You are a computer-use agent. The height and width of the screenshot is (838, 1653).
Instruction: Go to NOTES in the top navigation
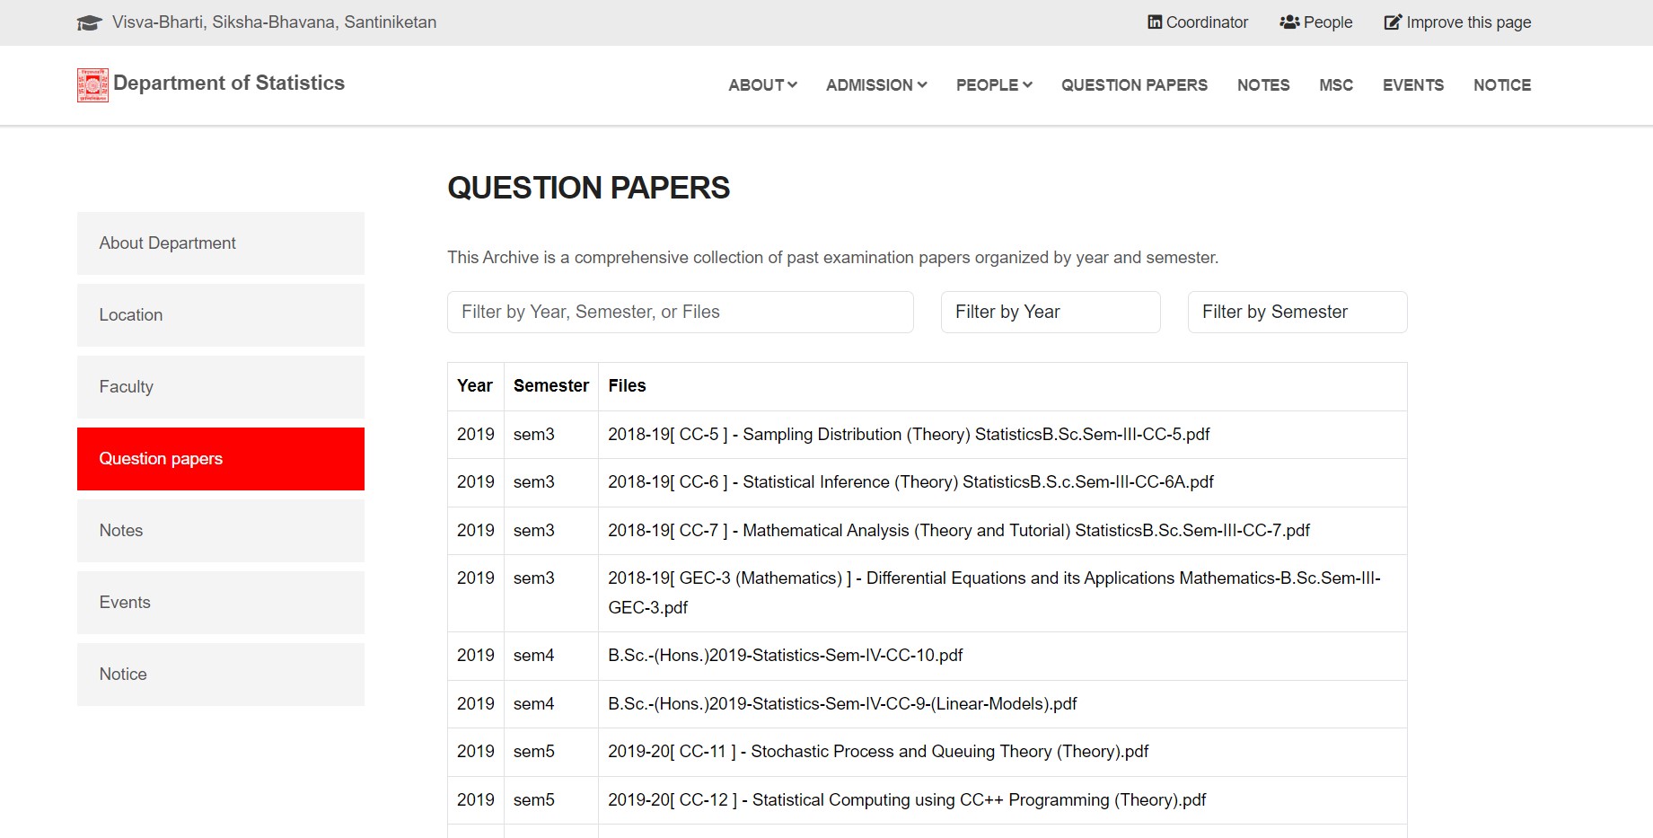[1262, 85]
